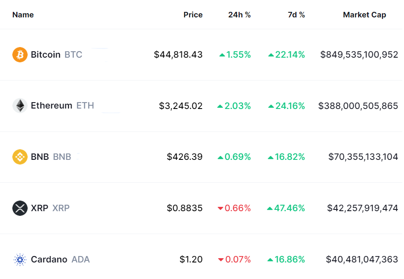Click Bitcoin's $44,818.43 price value
The height and width of the screenshot is (279, 404).
tap(178, 55)
